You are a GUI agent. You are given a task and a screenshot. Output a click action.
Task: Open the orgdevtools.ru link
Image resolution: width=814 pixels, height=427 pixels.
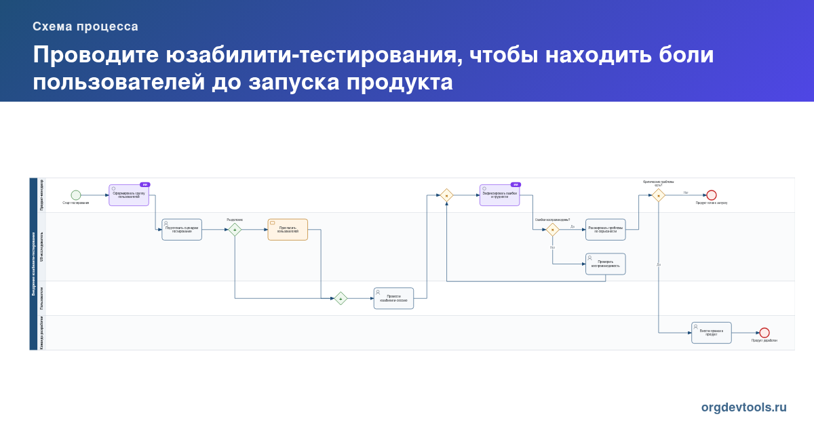point(744,407)
